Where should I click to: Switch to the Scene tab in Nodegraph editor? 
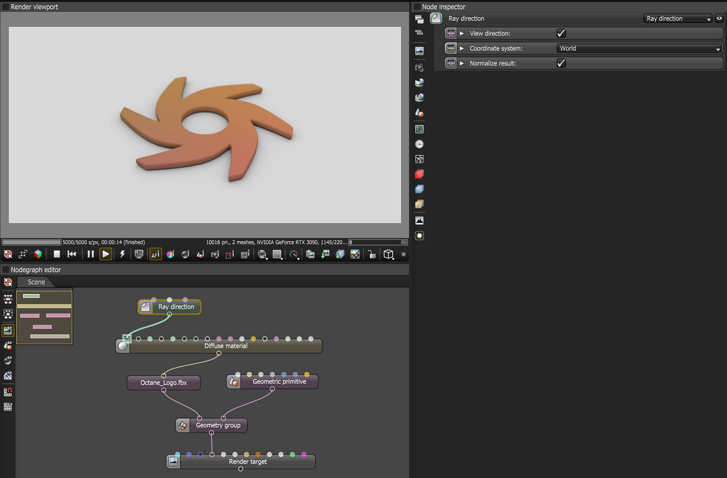[36, 282]
